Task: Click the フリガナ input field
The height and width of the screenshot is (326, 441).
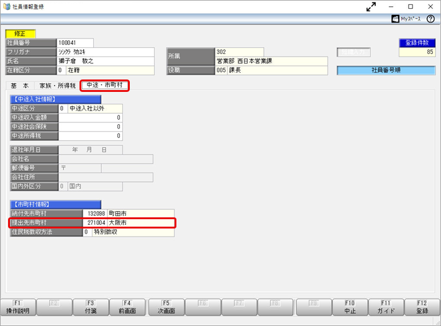Action: [106, 52]
